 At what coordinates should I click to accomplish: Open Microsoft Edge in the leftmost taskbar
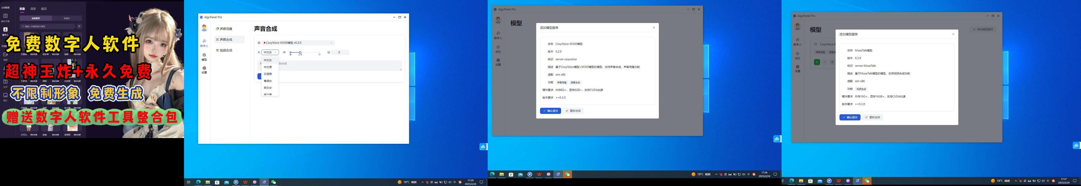click(198, 182)
